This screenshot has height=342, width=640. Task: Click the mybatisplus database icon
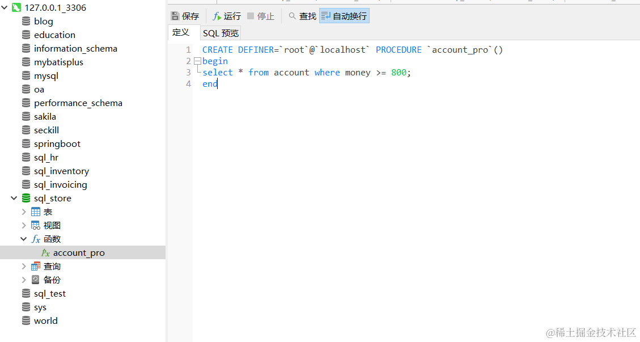point(26,62)
